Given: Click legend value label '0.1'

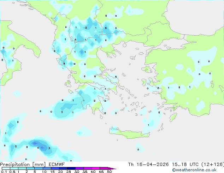Looking at the screenshot, I should coord(4,172).
